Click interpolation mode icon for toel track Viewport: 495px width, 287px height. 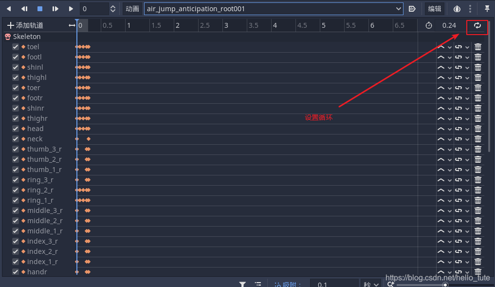pos(440,47)
